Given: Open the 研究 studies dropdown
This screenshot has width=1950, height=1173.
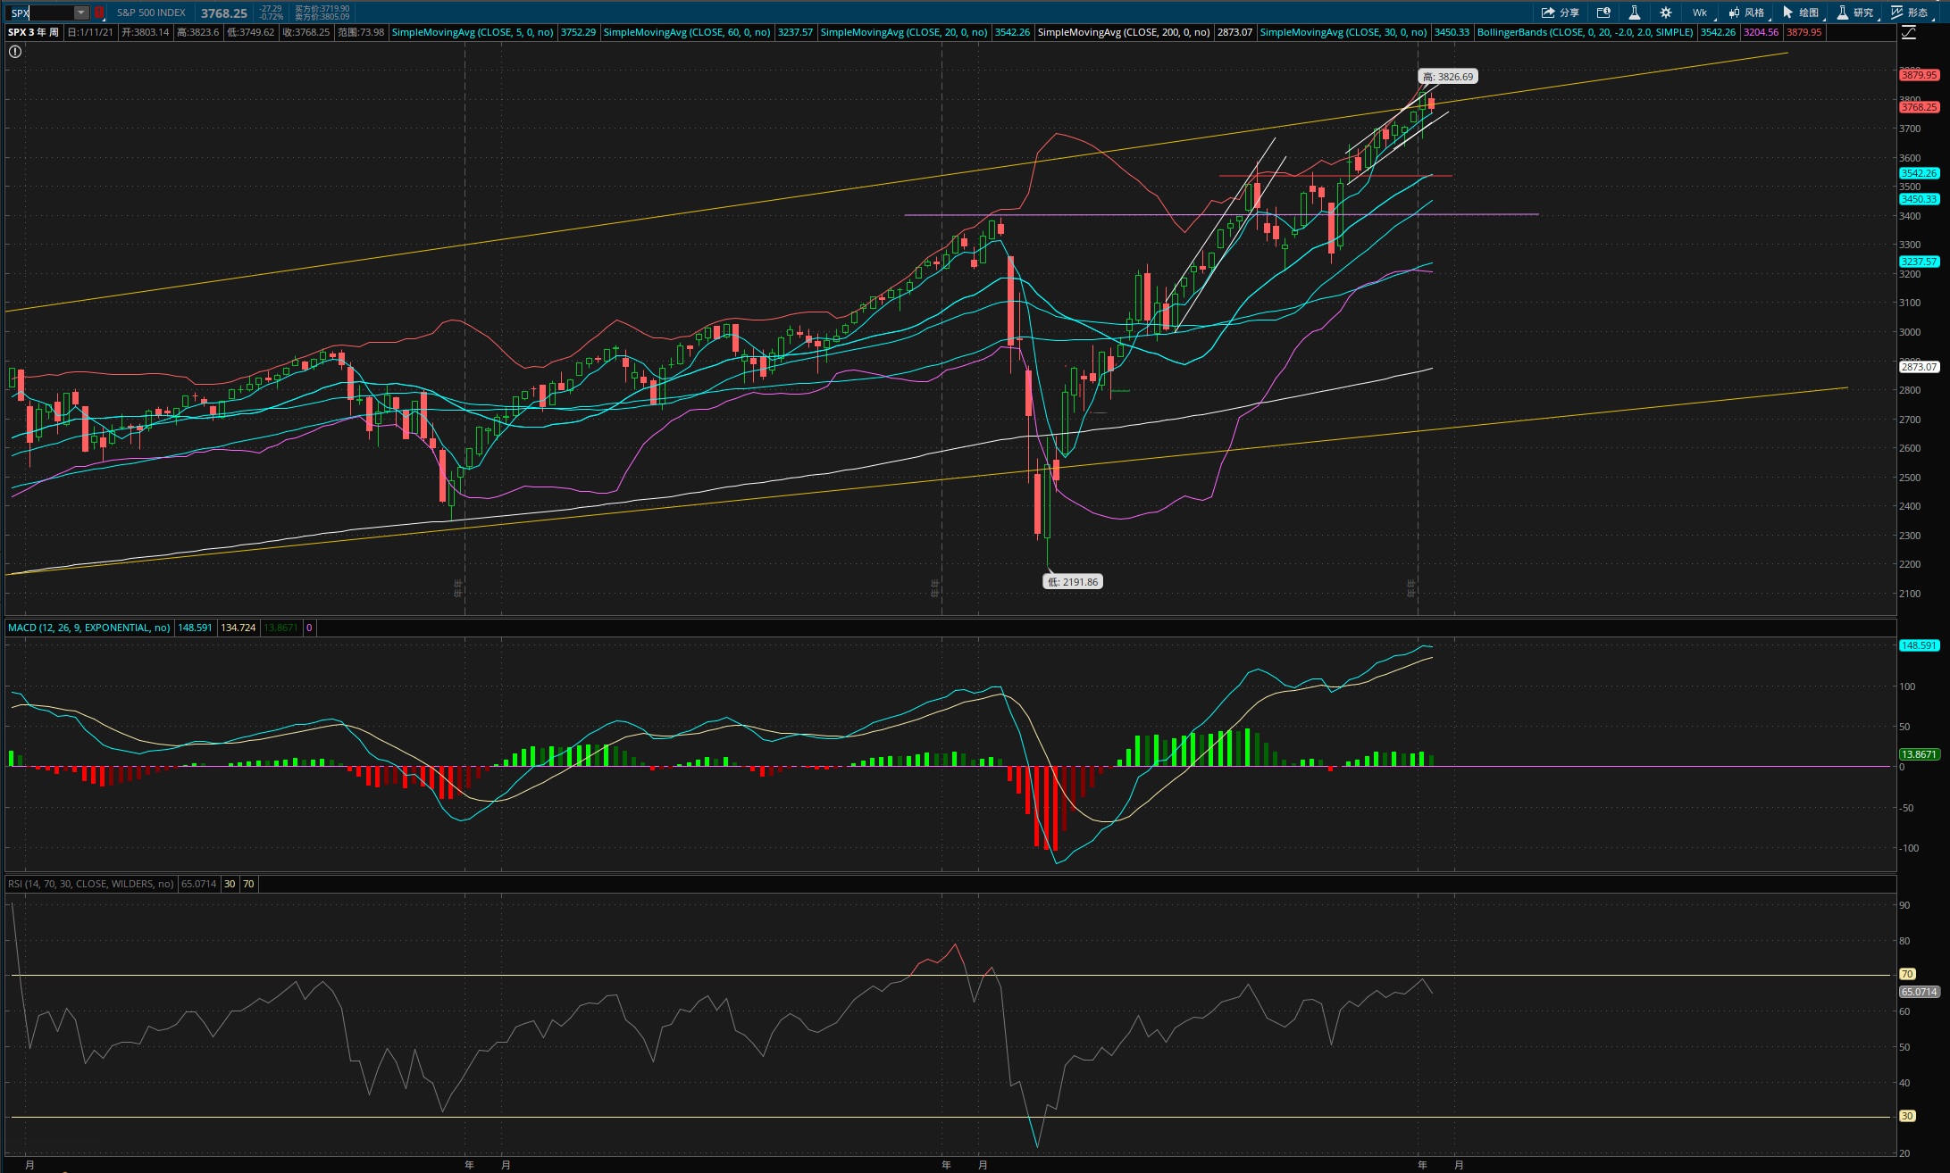Looking at the screenshot, I should point(1856,12).
